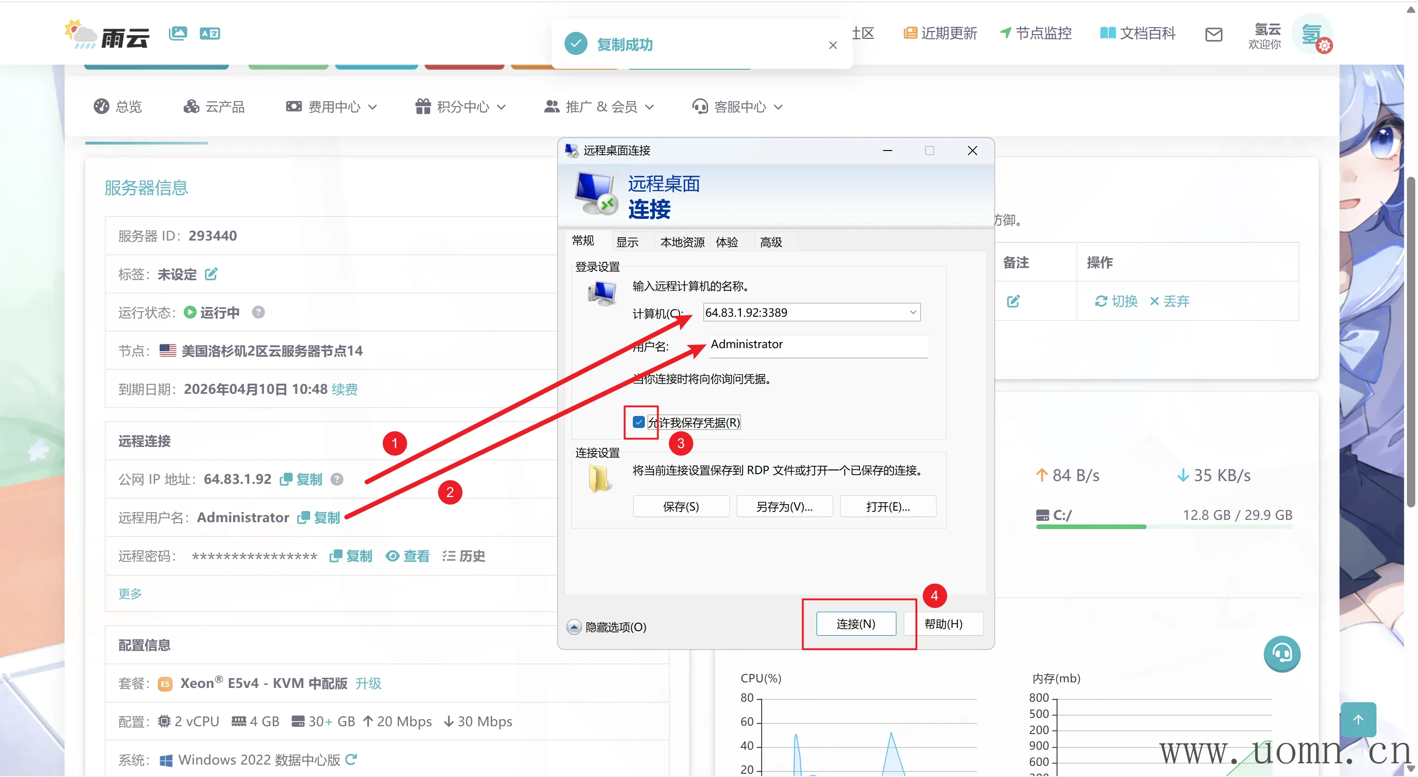Click the C:/ disk usage progress bar

pyautogui.click(x=1164, y=527)
